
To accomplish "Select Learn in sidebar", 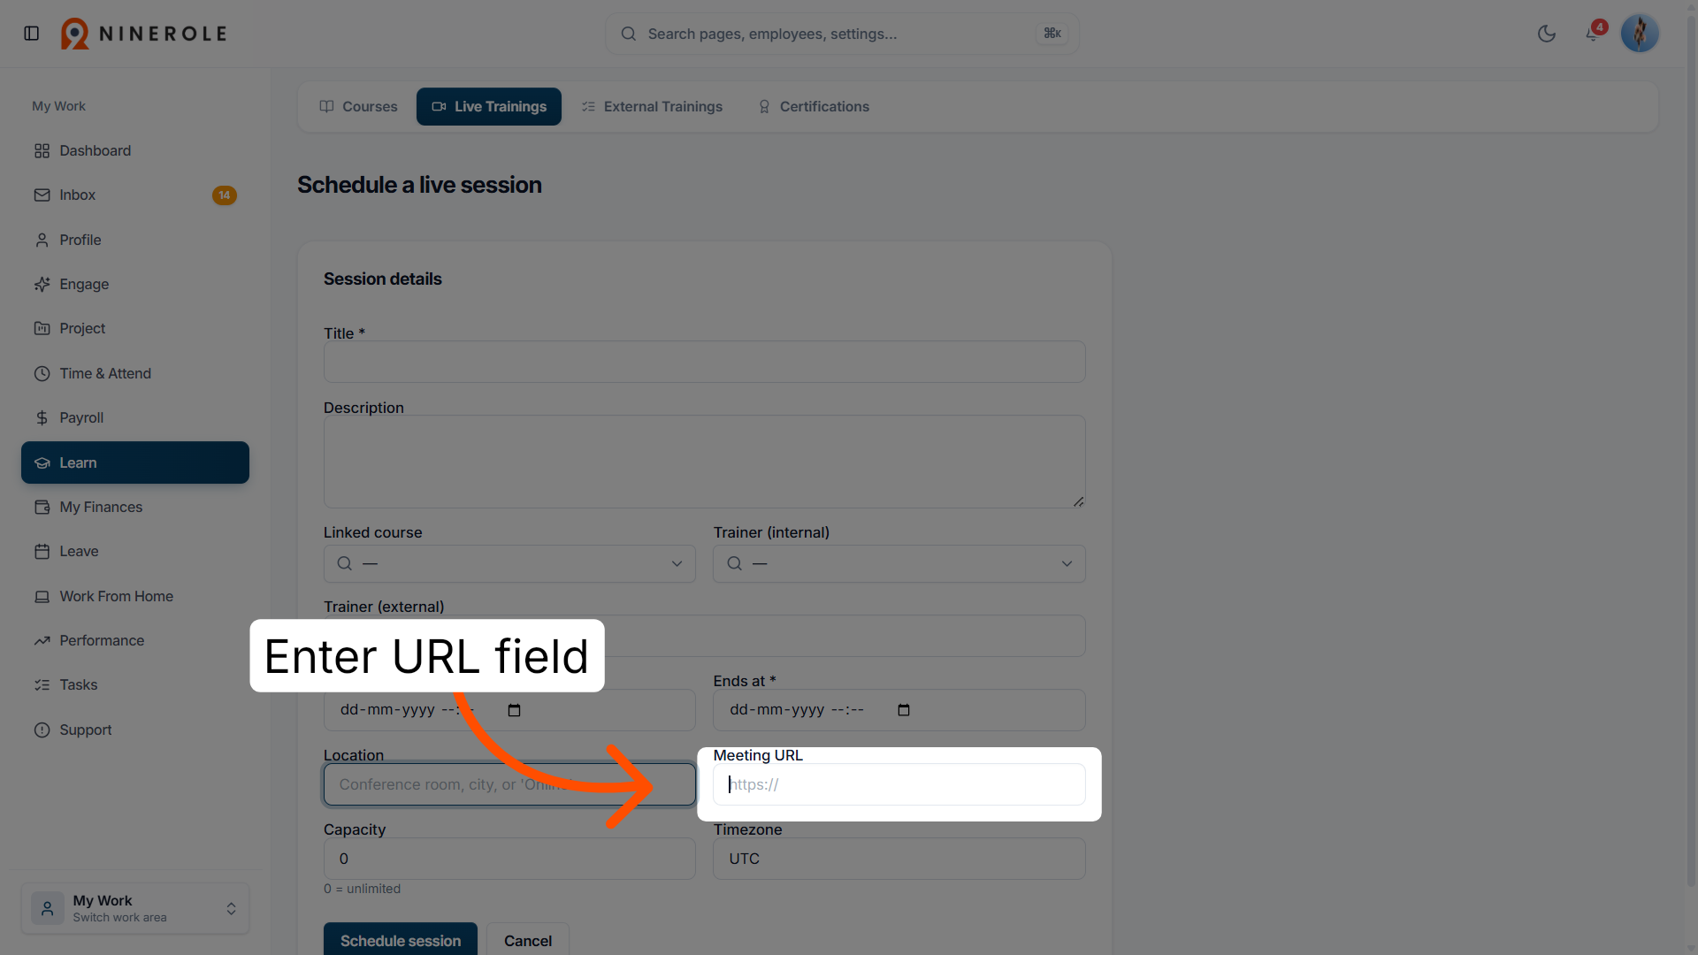I will point(135,462).
